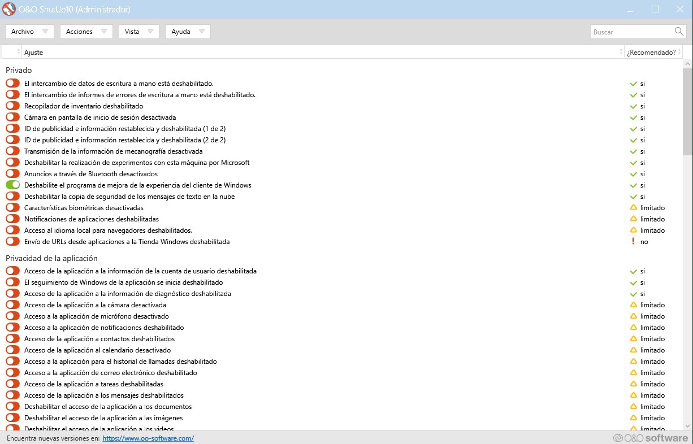Viewport: 693px width, 444px height.
Task: Click the scrollbar up arrow
Action: [687, 63]
